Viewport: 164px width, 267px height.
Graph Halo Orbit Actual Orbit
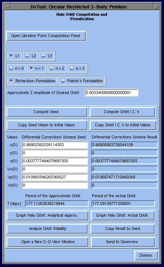(x=123, y=216)
